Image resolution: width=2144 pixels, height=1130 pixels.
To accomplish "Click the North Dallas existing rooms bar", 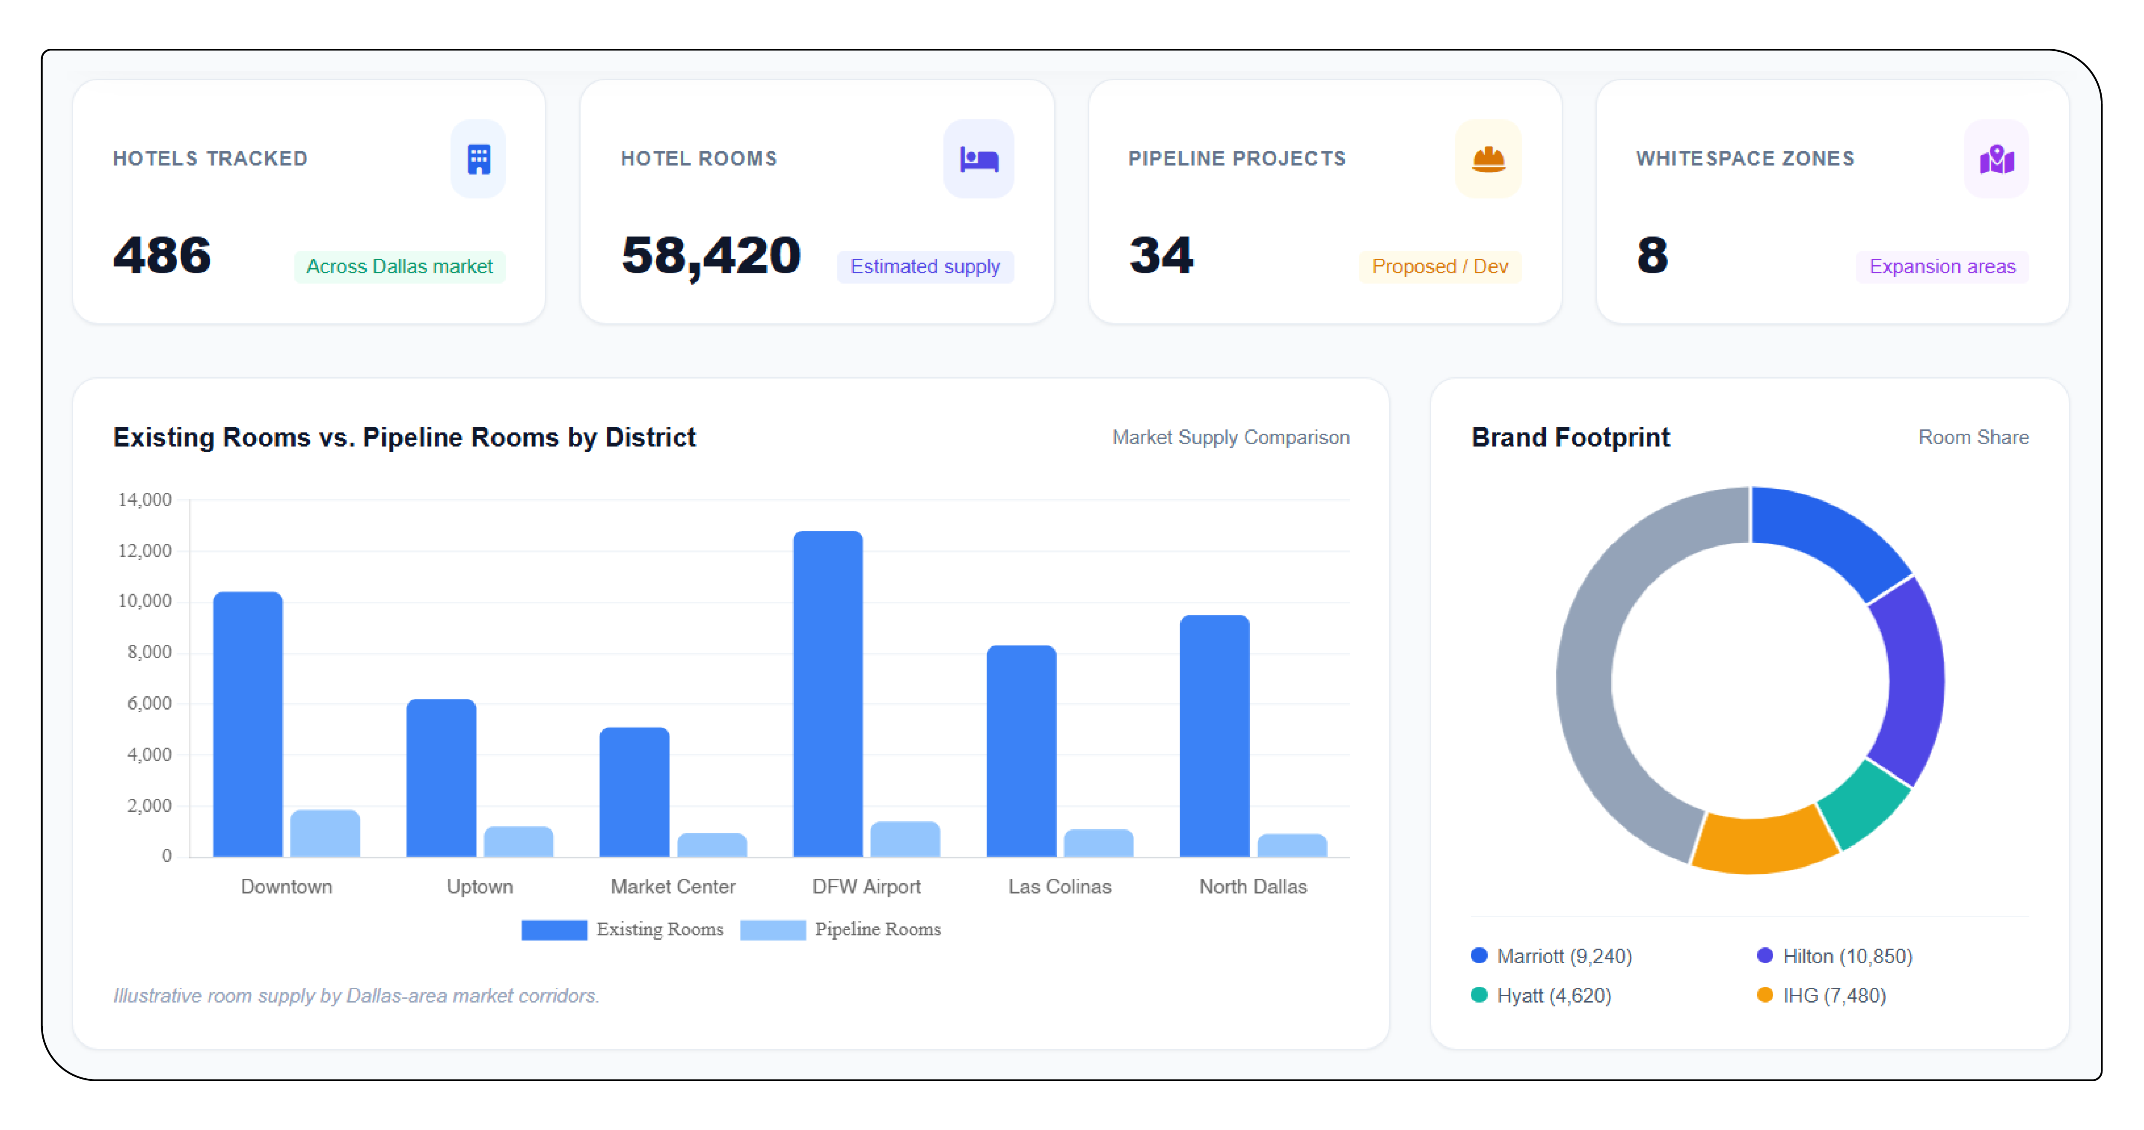I will point(1214,736).
